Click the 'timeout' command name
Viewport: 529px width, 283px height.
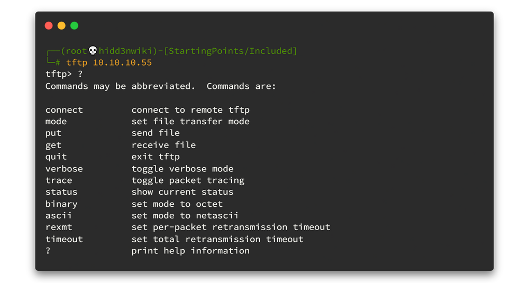[64, 239]
